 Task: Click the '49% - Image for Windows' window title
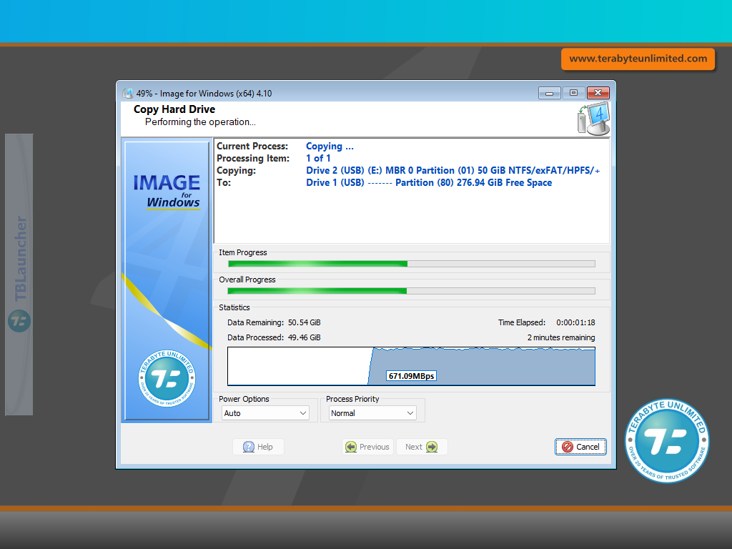[204, 94]
